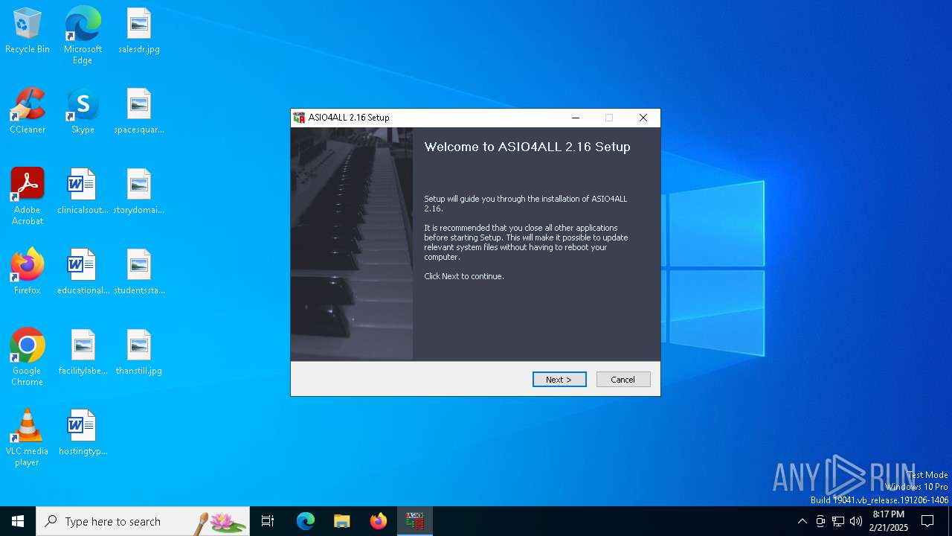The width and height of the screenshot is (952, 536).
Task: Open the Recycle Bin desktop icon
Action: (28, 31)
